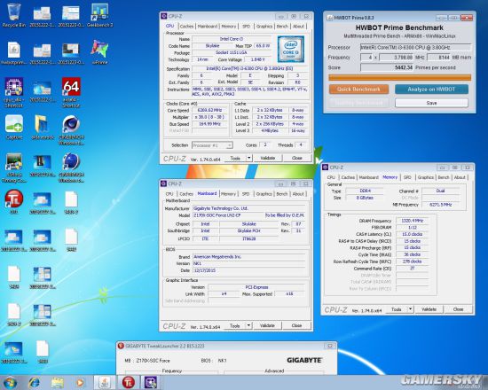Open the Recycle Bin desktop icon

pos(13,15)
